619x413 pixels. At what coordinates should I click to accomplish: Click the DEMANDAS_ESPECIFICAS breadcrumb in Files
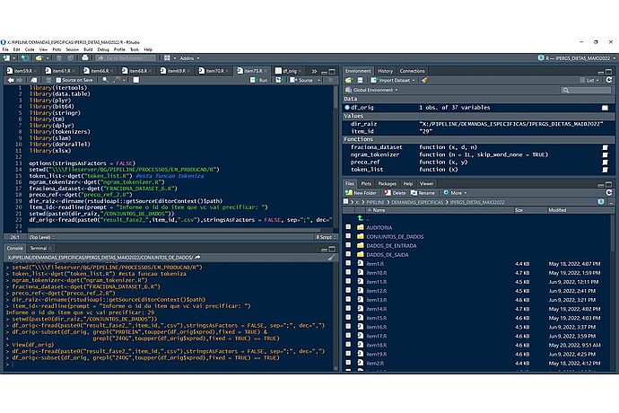pos(417,202)
